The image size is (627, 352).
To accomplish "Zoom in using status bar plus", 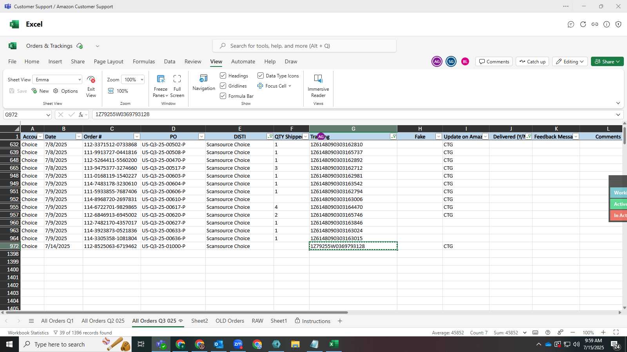I will (x=603, y=332).
